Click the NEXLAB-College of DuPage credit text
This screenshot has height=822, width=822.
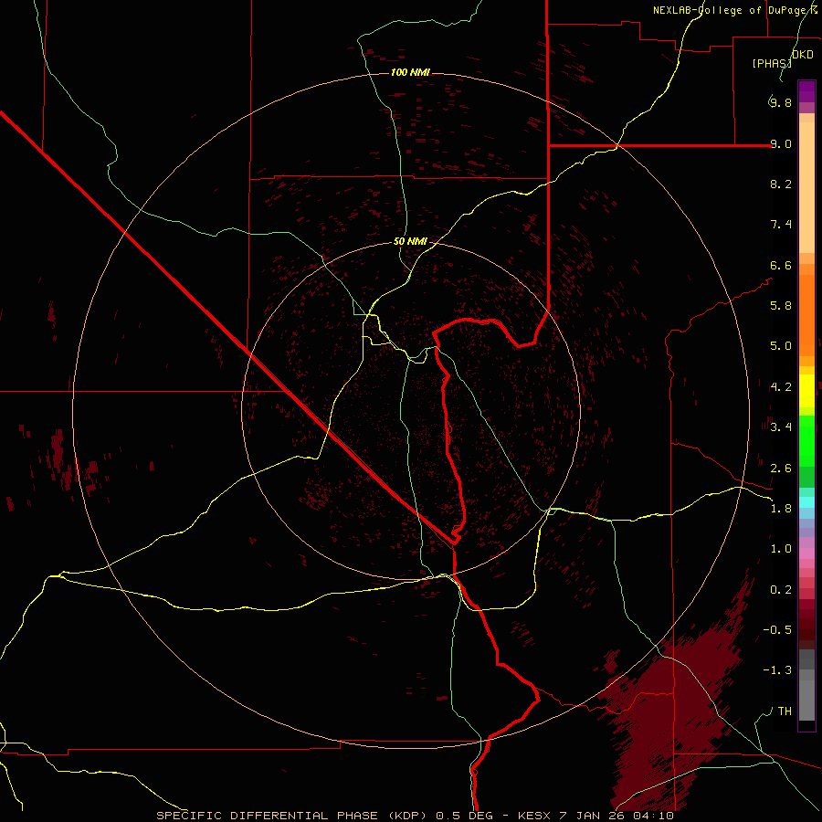735,10
